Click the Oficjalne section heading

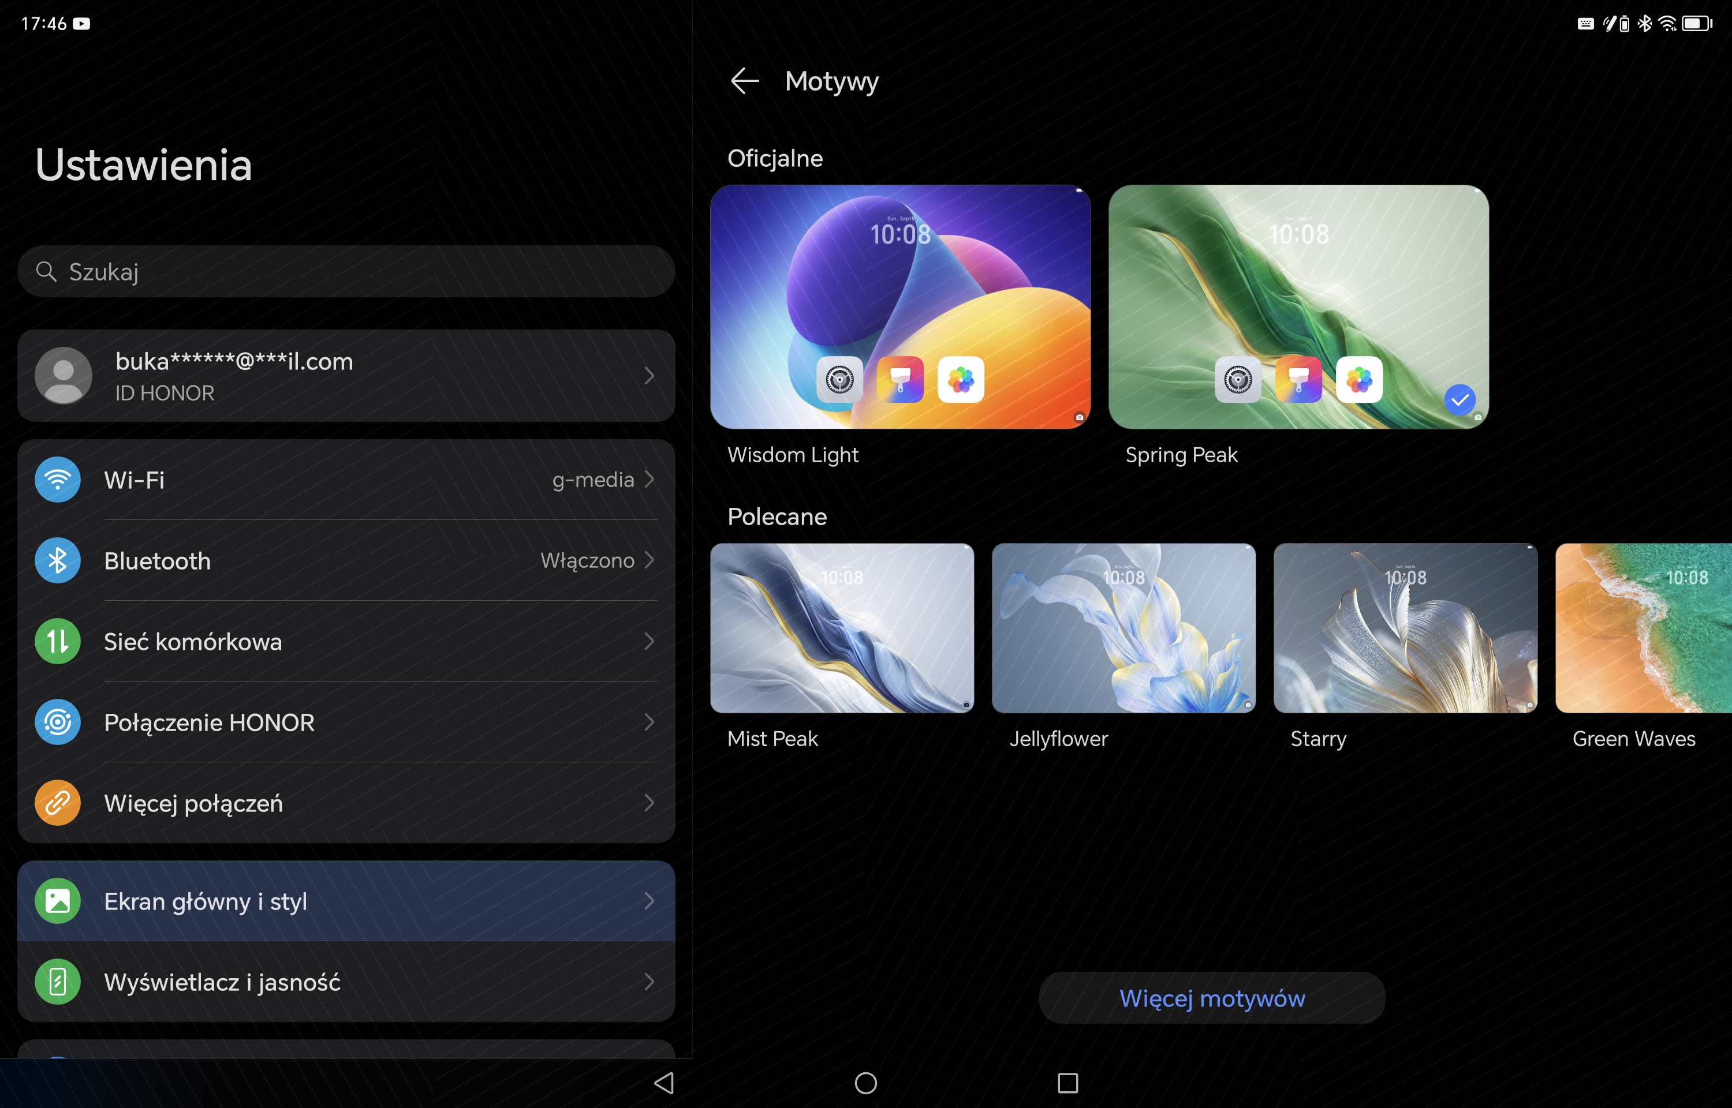[775, 158]
